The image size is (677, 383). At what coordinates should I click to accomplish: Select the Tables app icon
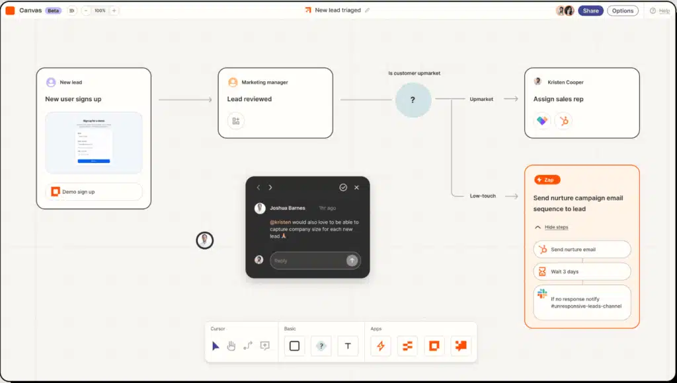point(407,345)
